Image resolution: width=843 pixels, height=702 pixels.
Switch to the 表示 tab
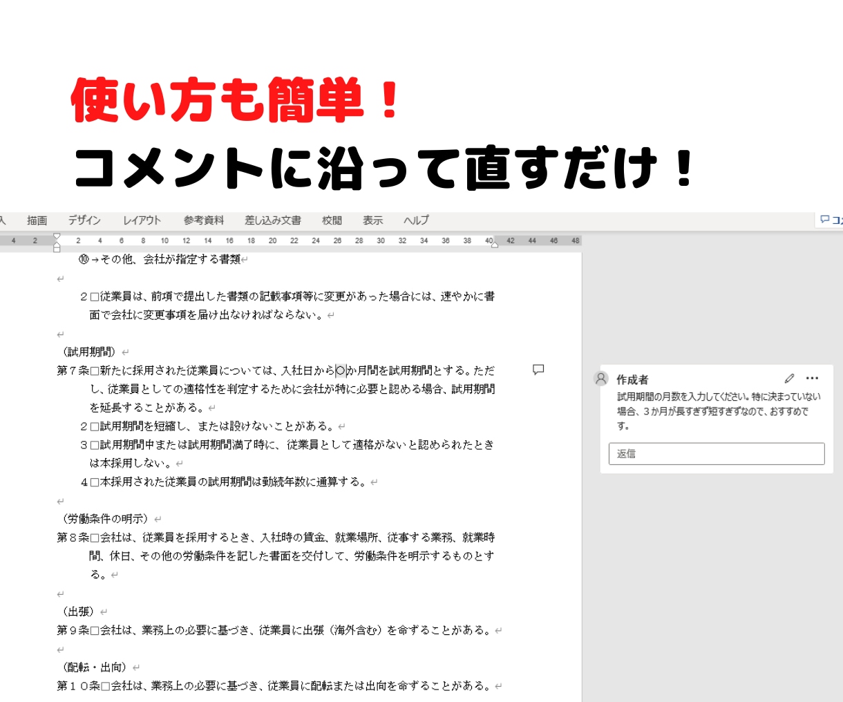[x=372, y=220]
